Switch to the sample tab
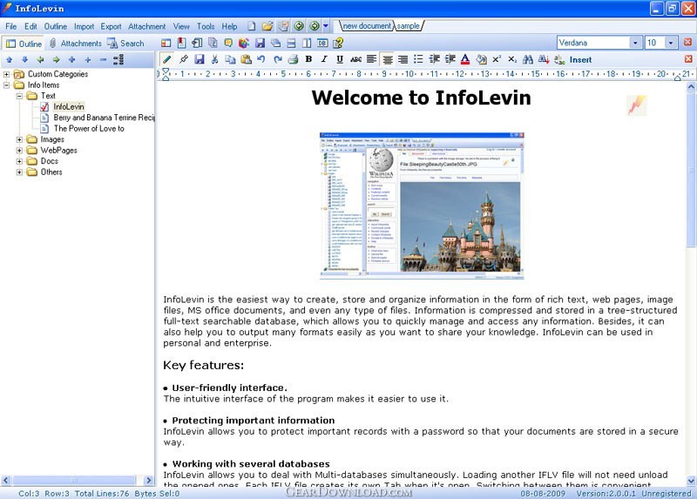The height and width of the screenshot is (499, 697). (x=408, y=26)
